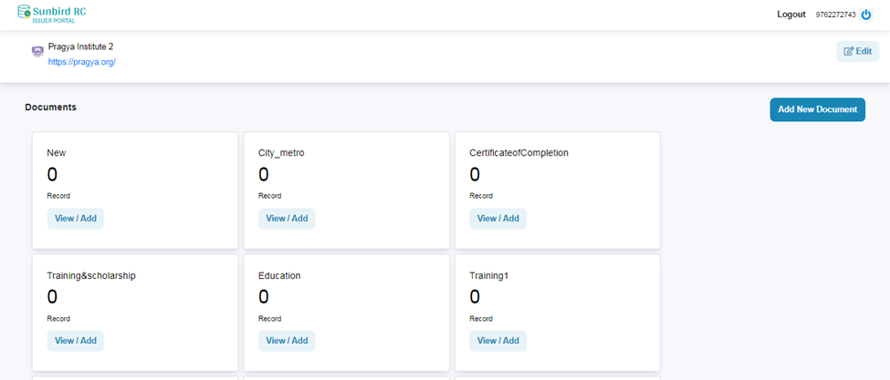The height and width of the screenshot is (380, 890).
Task: Click View / Add on the New card
Action: click(75, 219)
